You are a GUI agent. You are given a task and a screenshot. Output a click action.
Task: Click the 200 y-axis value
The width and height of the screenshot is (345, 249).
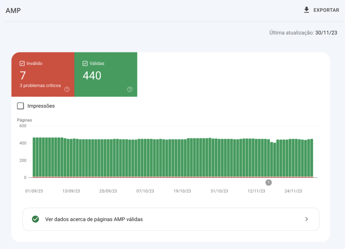click(x=23, y=160)
